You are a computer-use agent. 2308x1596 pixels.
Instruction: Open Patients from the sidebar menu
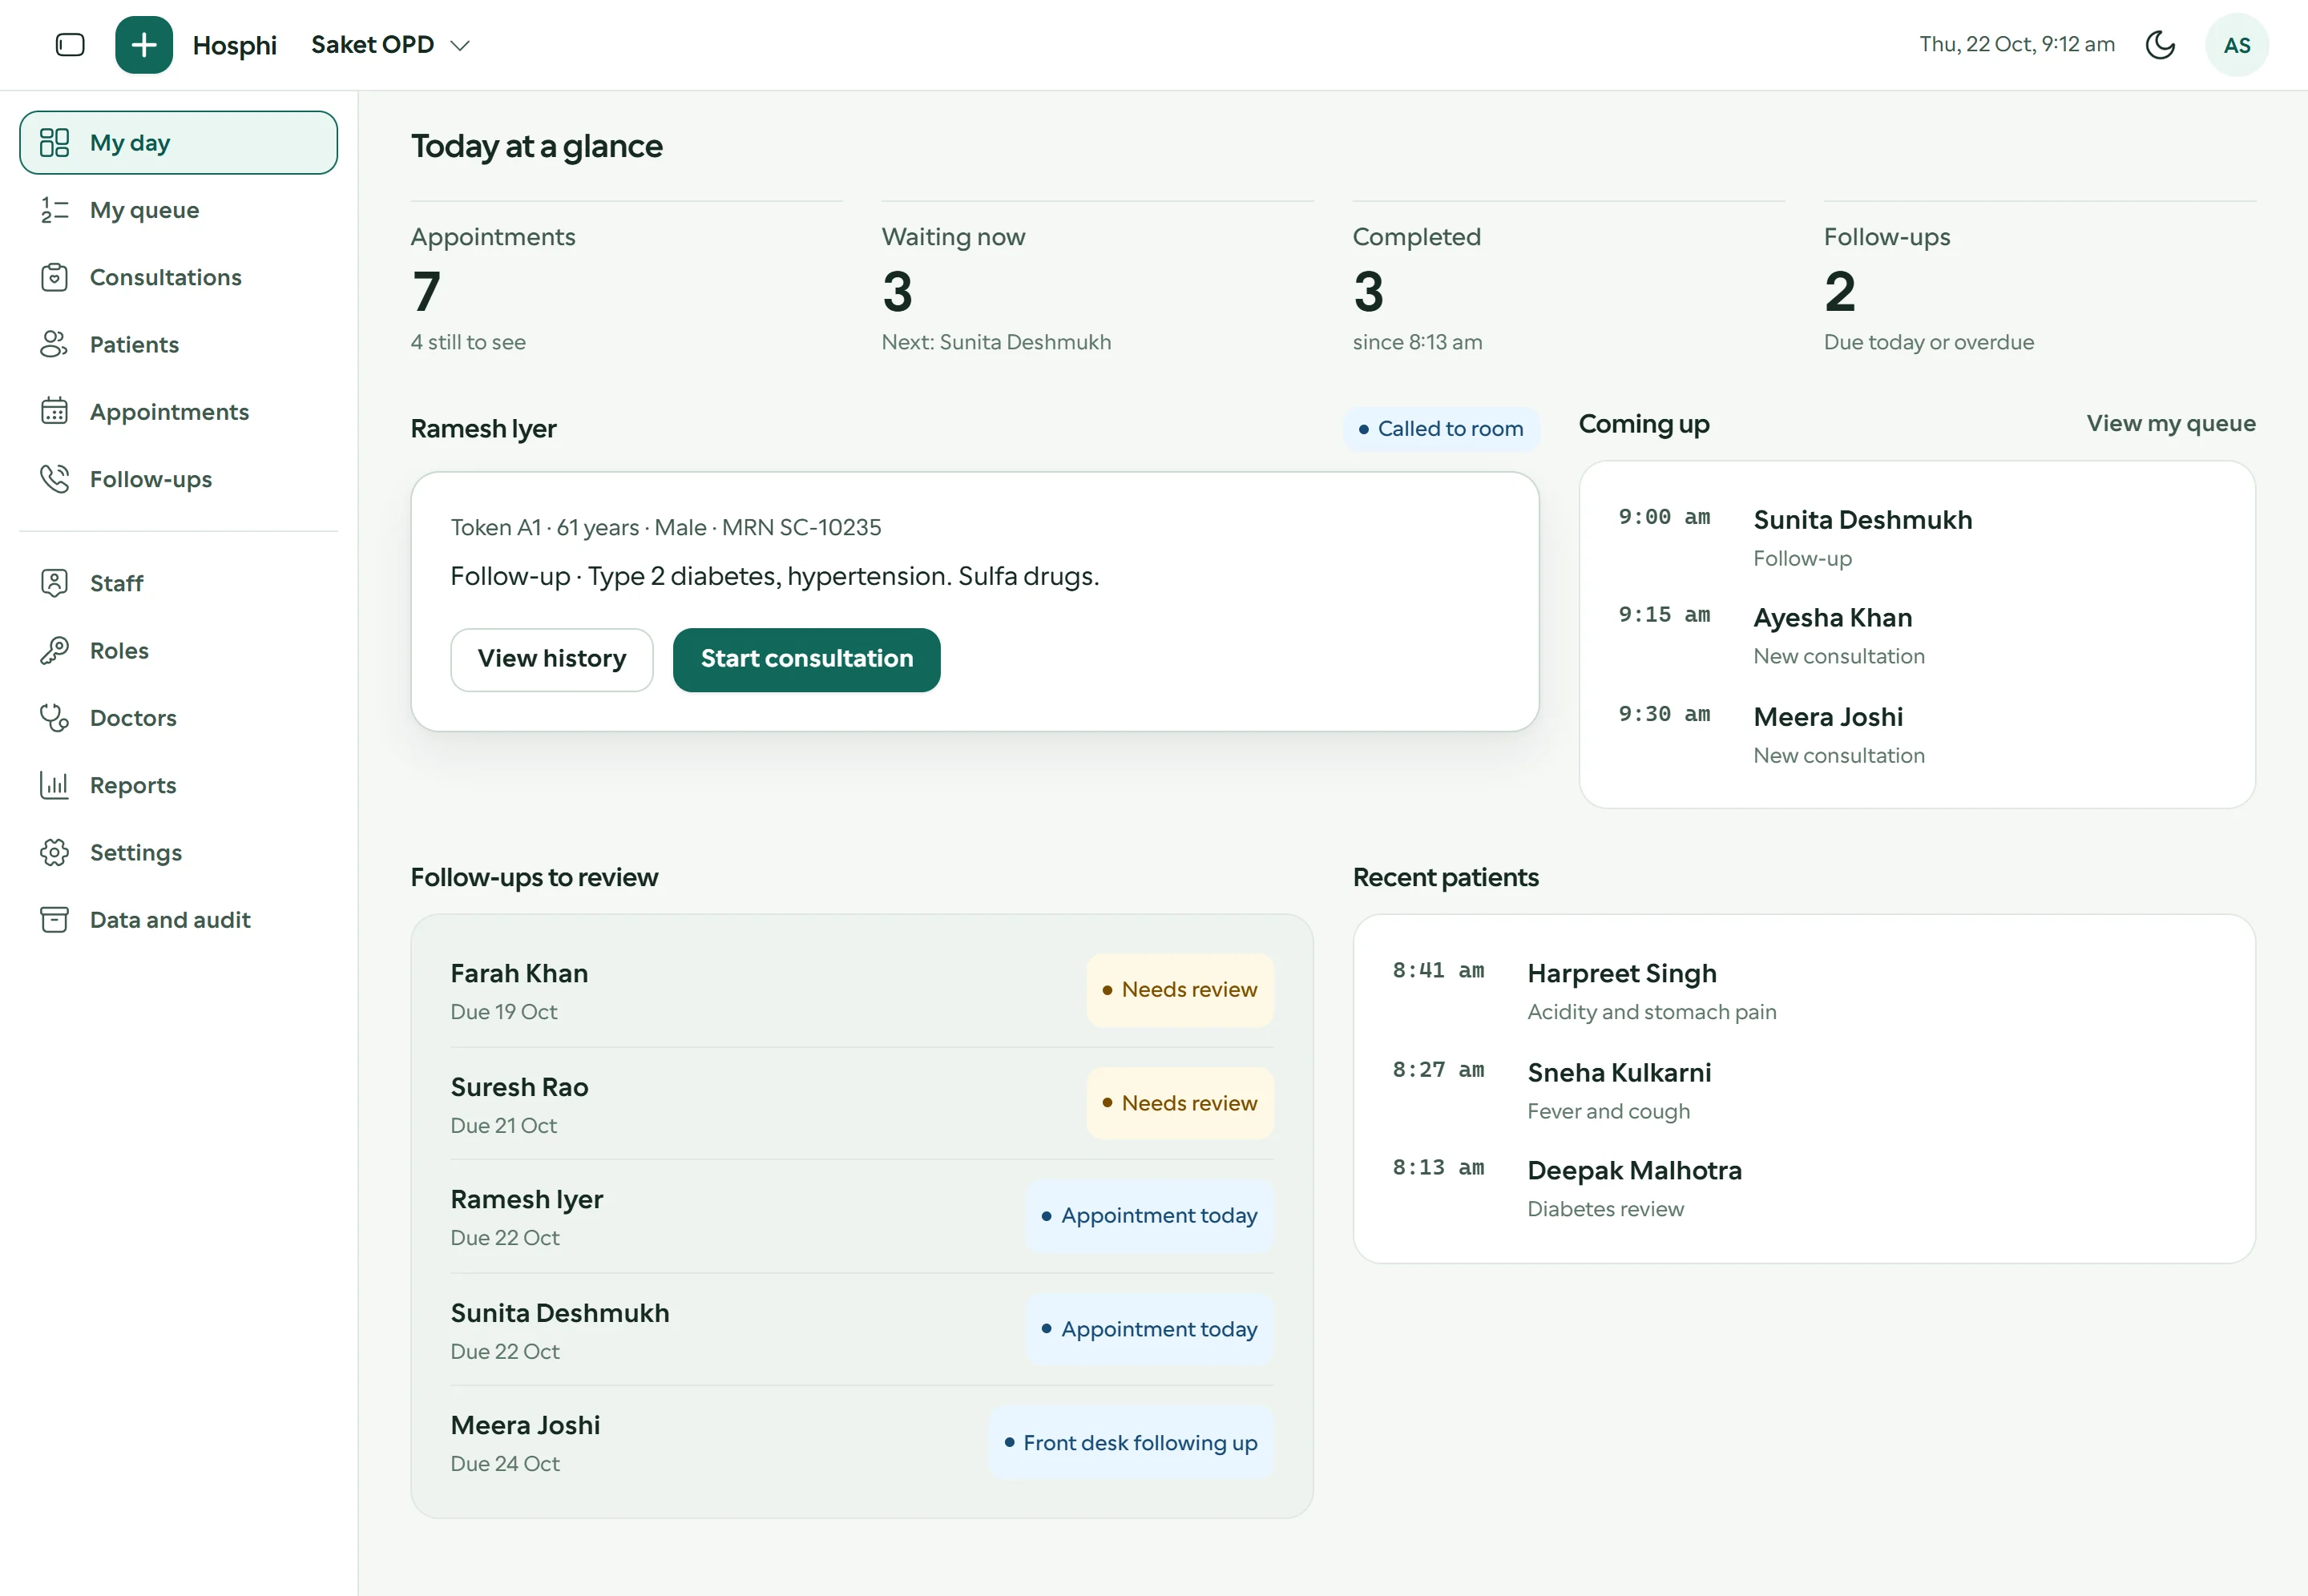click(x=178, y=344)
